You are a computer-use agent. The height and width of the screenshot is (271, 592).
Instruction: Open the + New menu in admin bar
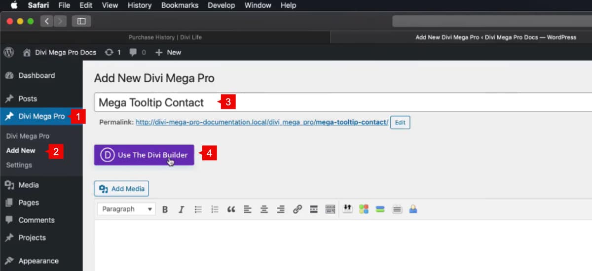[x=168, y=52]
